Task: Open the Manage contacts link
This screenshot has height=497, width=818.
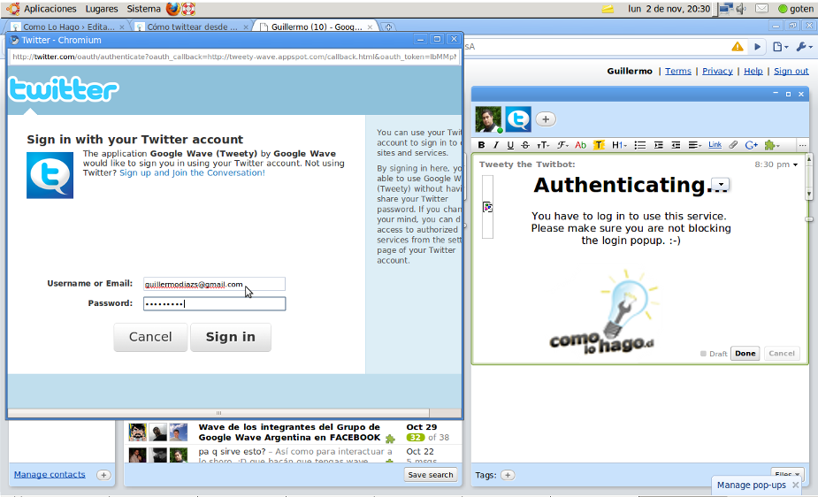Action: pyautogui.click(x=50, y=475)
